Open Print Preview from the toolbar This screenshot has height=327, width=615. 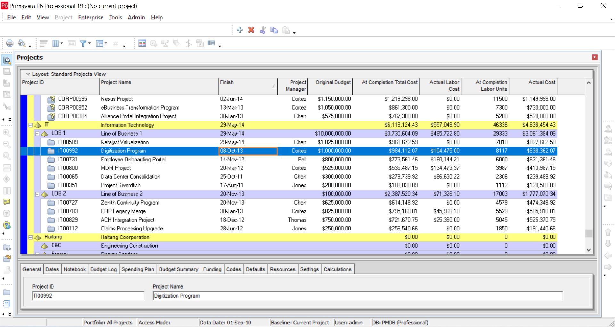point(21,43)
